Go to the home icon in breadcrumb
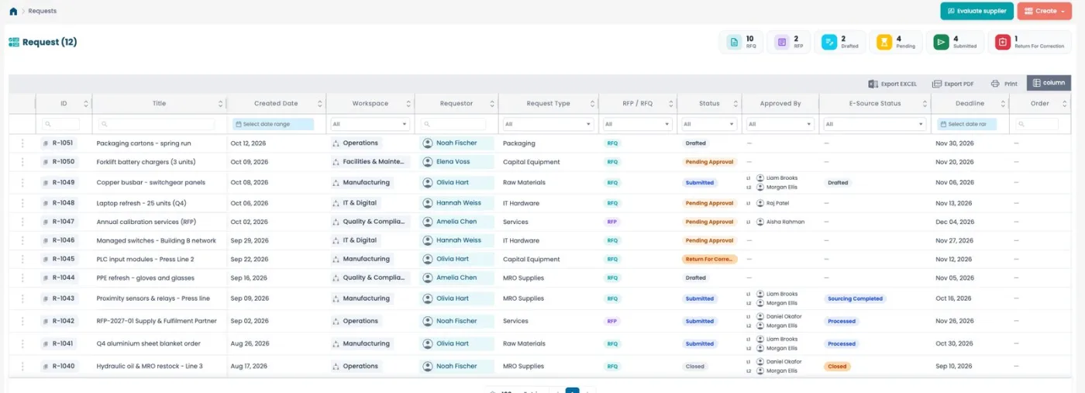This screenshot has width=1085, height=393. click(x=13, y=11)
